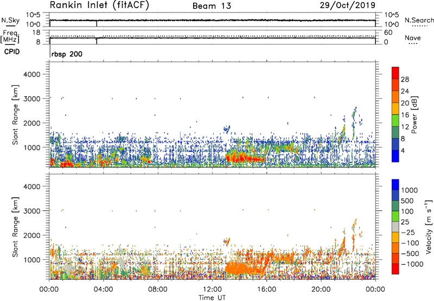The width and height of the screenshot is (434, 301).
Task: Click the "Time UT" axis title
Action: coord(212,298)
